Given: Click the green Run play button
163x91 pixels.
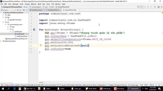Looking at the screenshot, I should pos(145,7).
